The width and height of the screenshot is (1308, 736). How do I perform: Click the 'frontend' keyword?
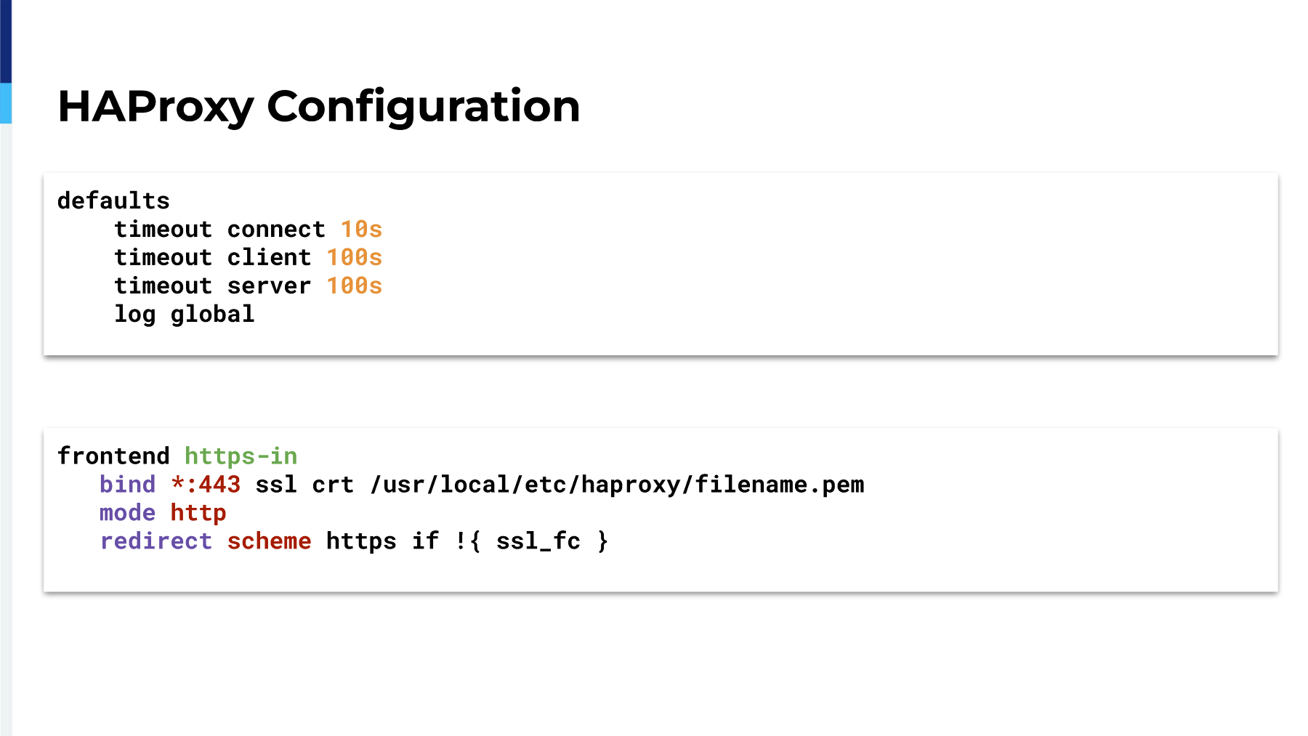113,456
